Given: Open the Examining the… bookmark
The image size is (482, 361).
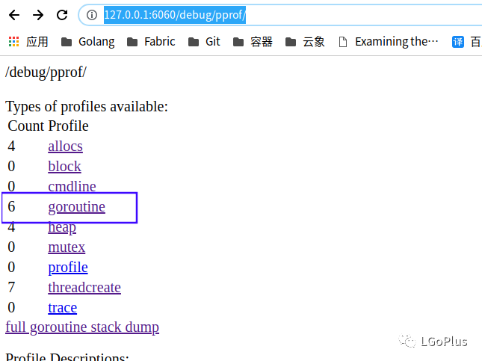Looking at the screenshot, I should coord(389,42).
